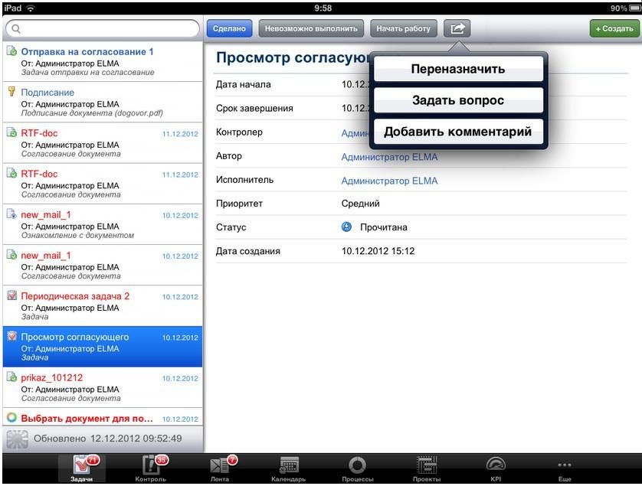Click the clock status icon near Прочитана
Image resolution: width=642 pixels, height=486 pixels.
click(346, 227)
